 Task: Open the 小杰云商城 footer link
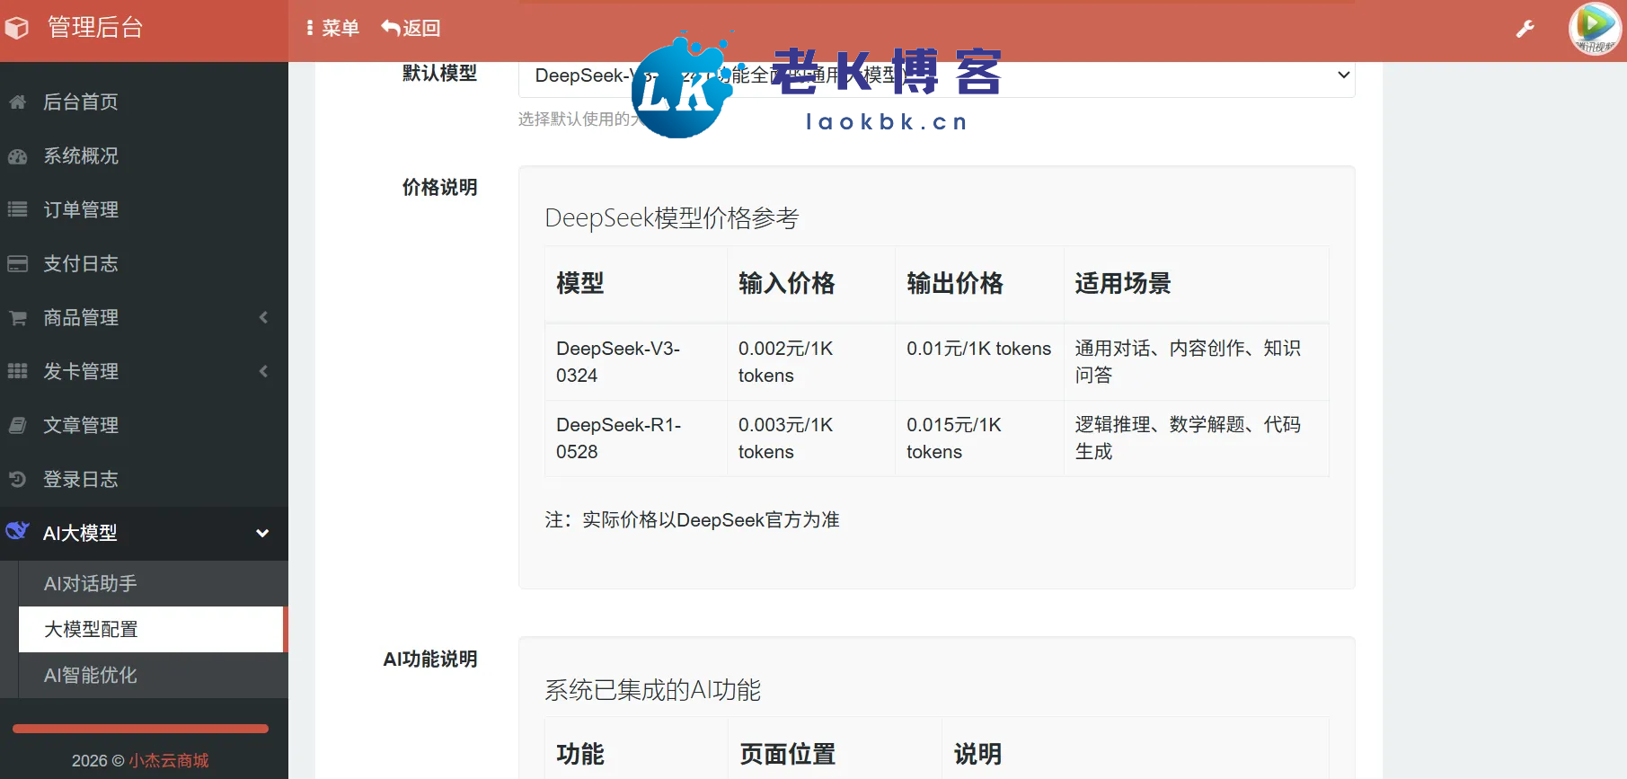pyautogui.click(x=169, y=761)
